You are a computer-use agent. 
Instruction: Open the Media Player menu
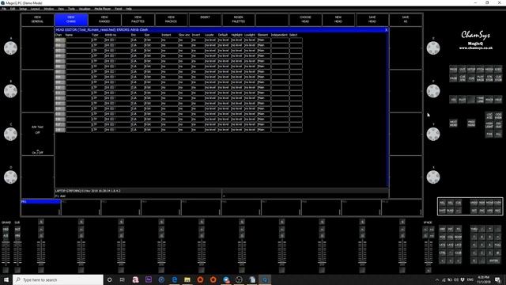coord(103,9)
